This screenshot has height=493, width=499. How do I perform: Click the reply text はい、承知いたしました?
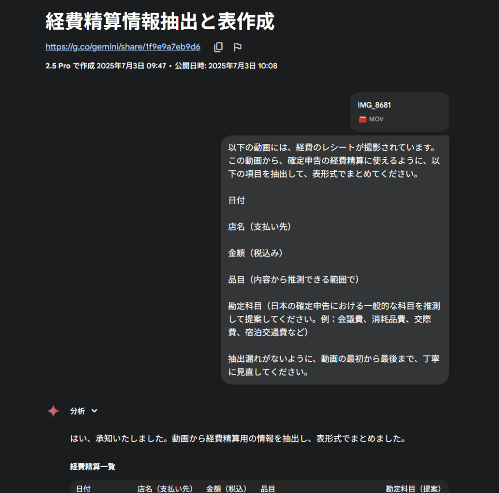238,438
